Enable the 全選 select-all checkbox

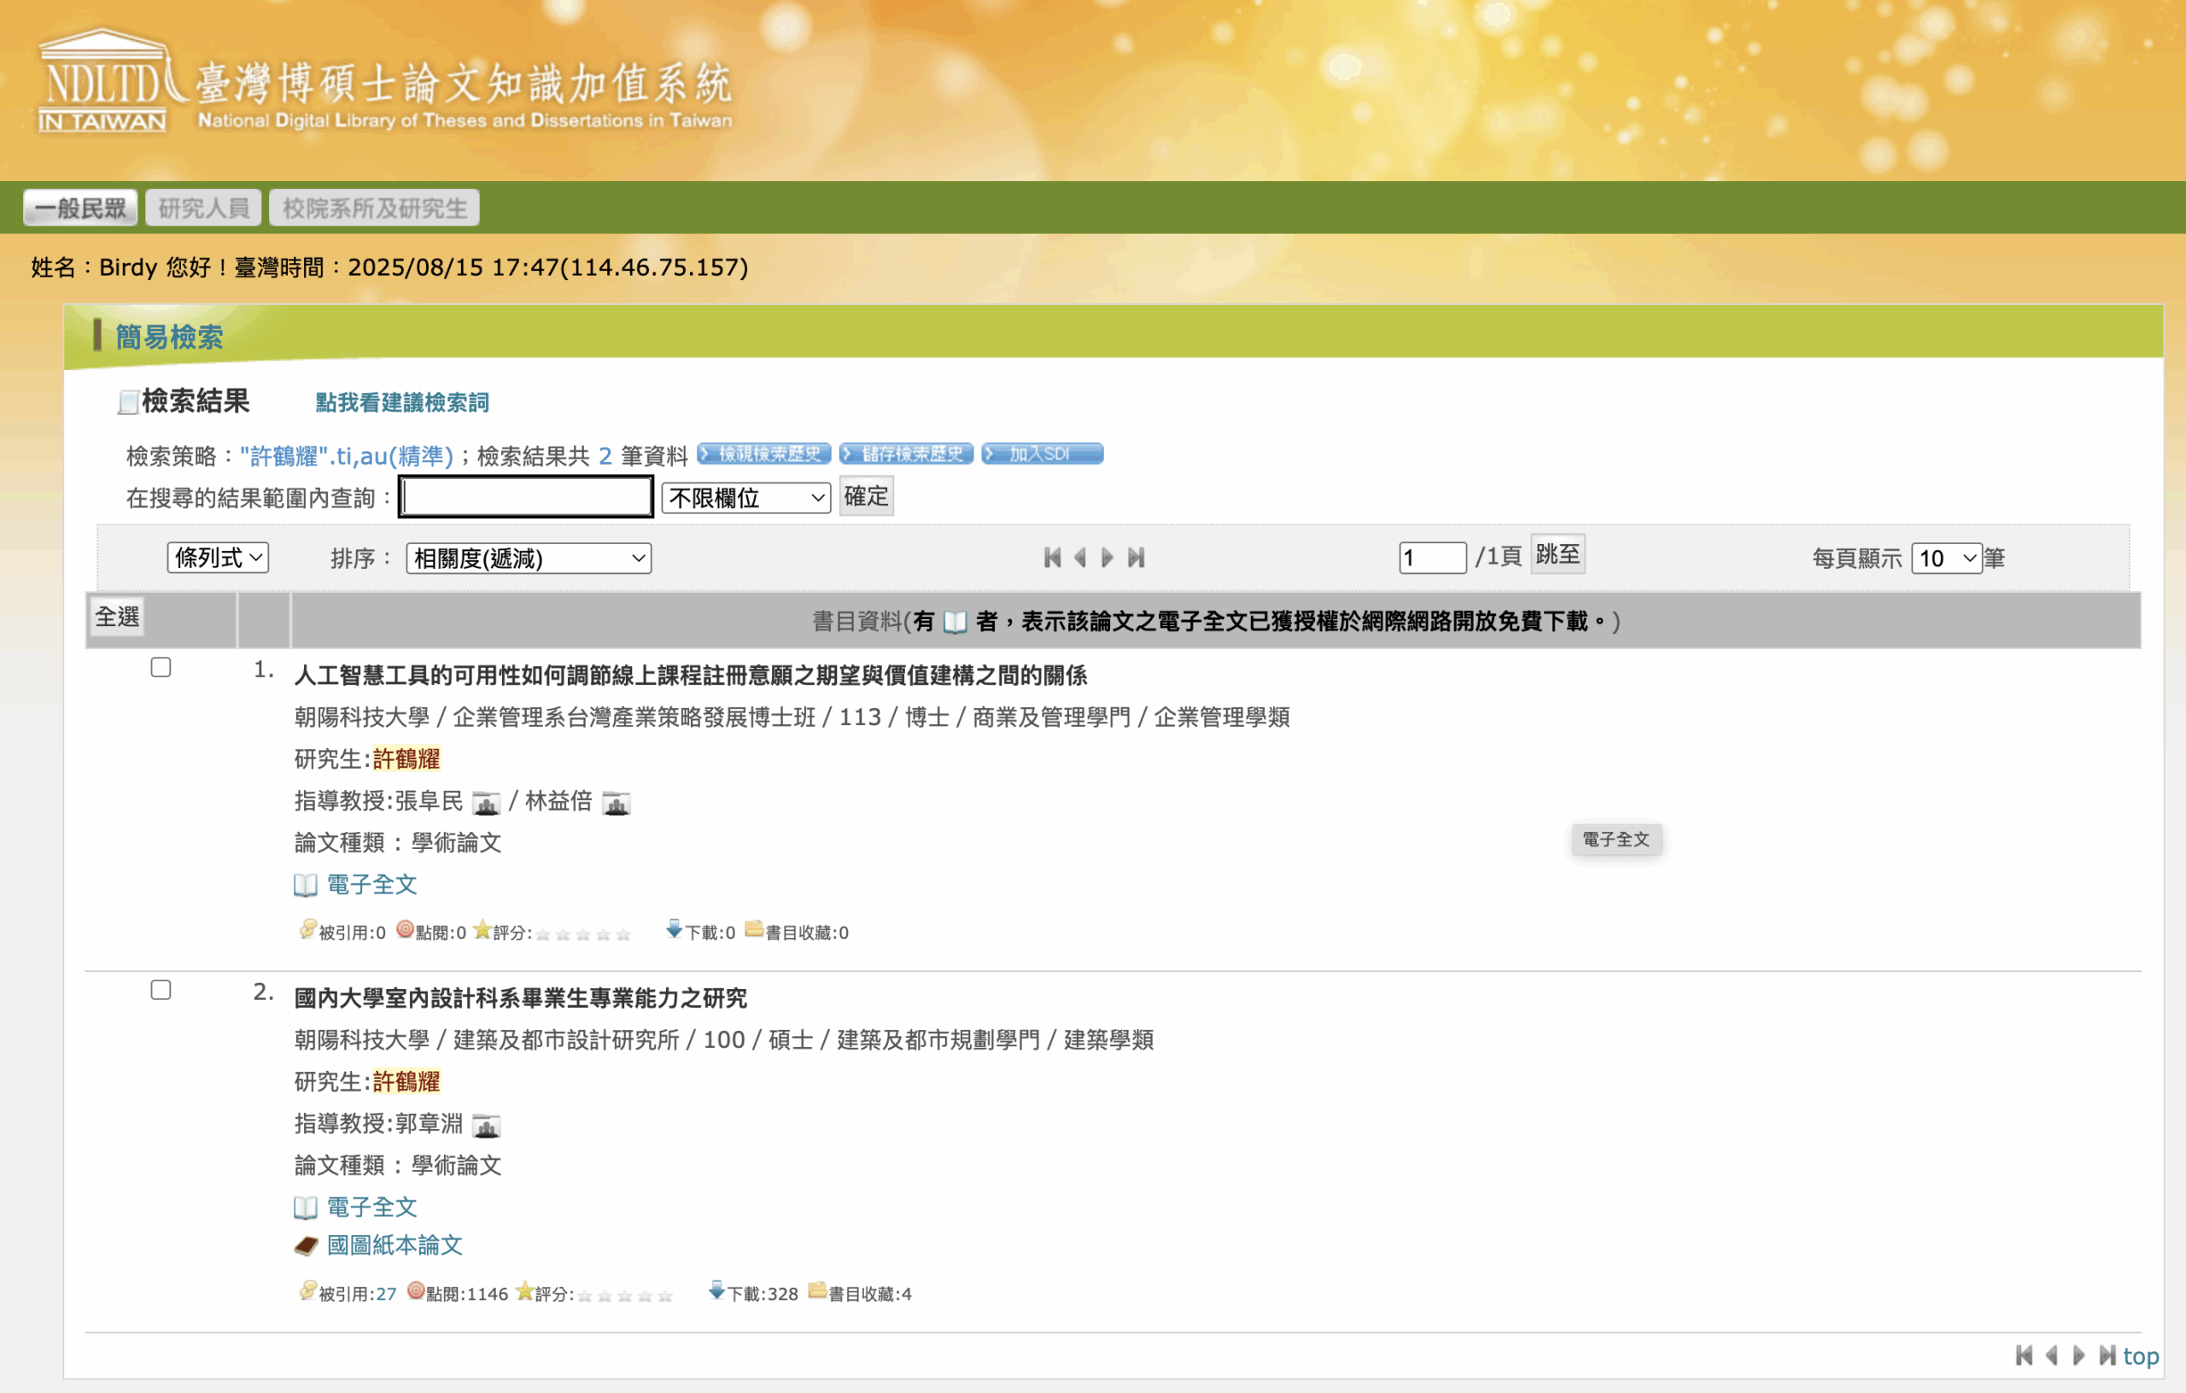[117, 617]
